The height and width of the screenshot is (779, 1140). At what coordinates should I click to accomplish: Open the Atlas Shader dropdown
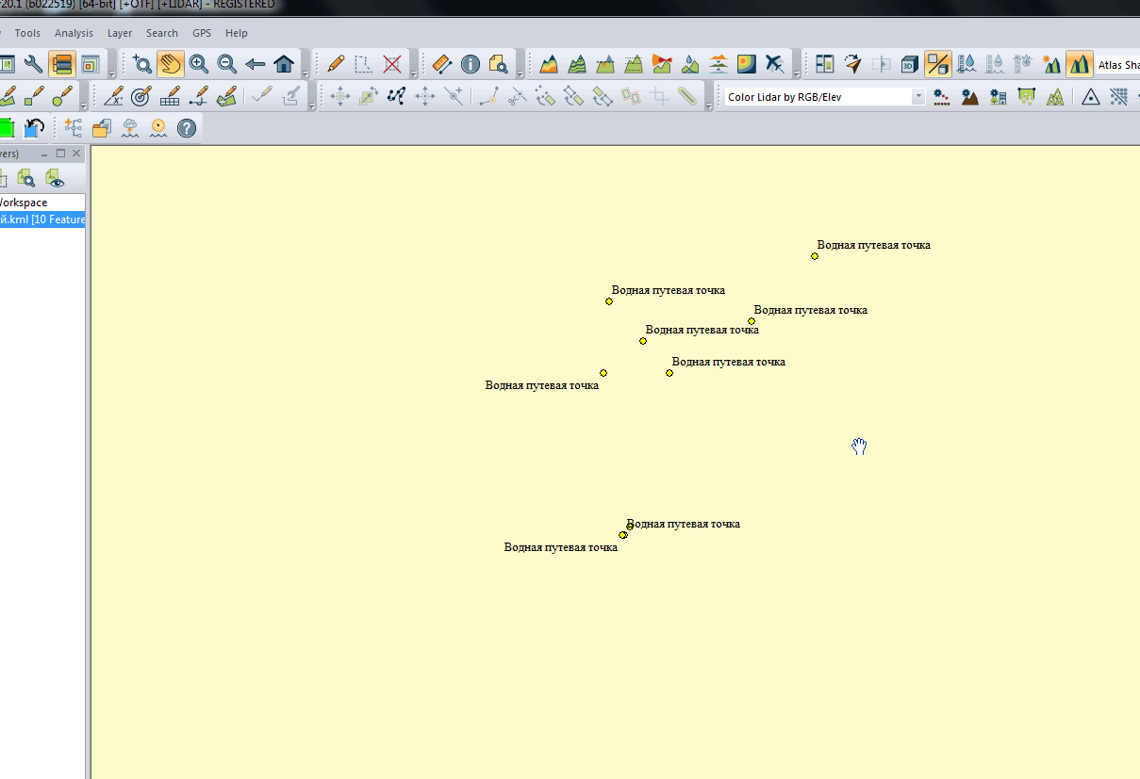pyautogui.click(x=1118, y=65)
